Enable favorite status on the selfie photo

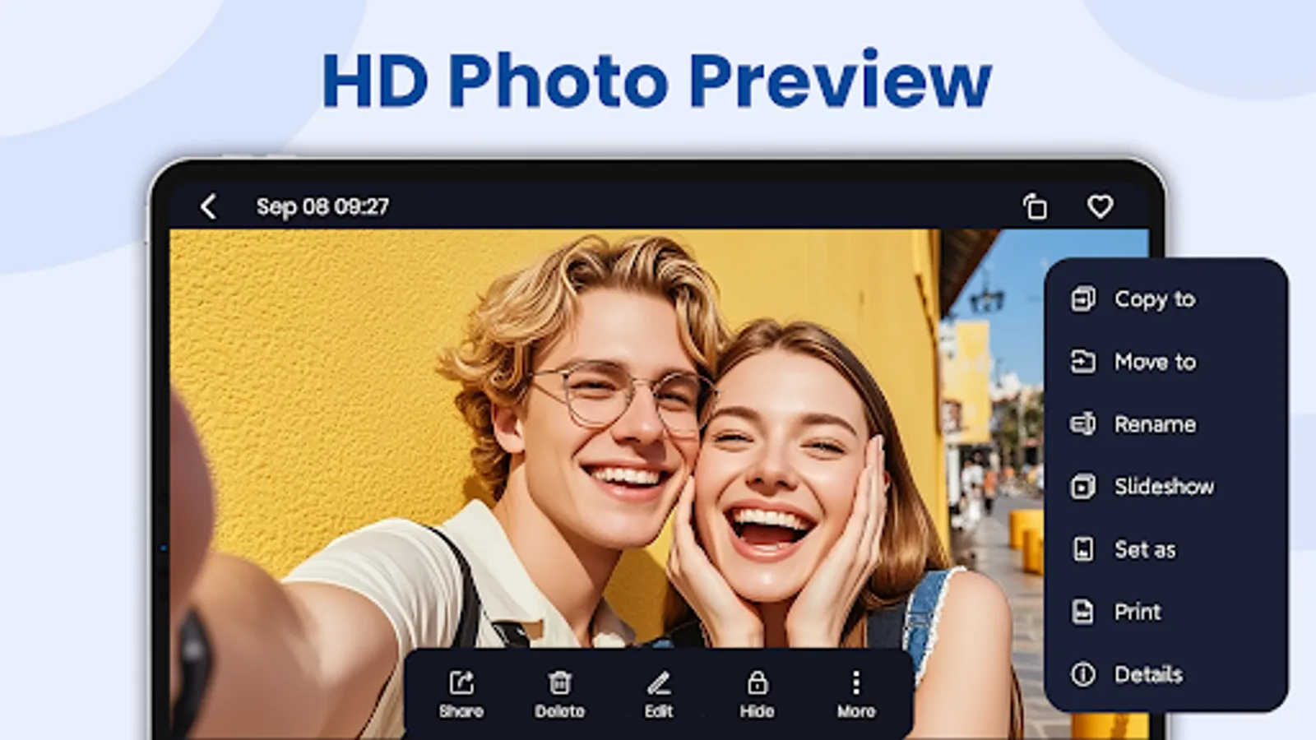pyautogui.click(x=1101, y=206)
